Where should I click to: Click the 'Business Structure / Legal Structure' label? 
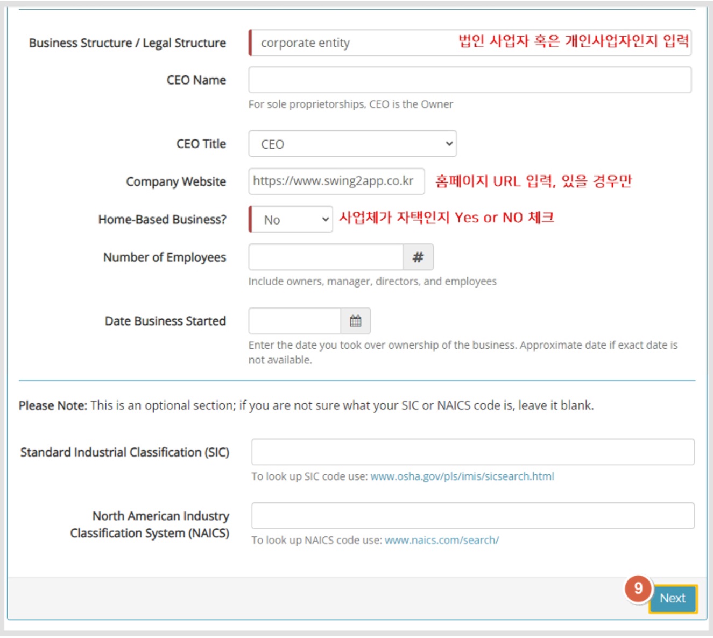pyautogui.click(x=128, y=43)
